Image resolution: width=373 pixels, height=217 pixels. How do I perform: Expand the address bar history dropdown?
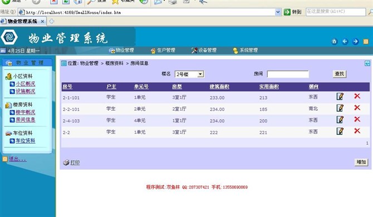278,12
